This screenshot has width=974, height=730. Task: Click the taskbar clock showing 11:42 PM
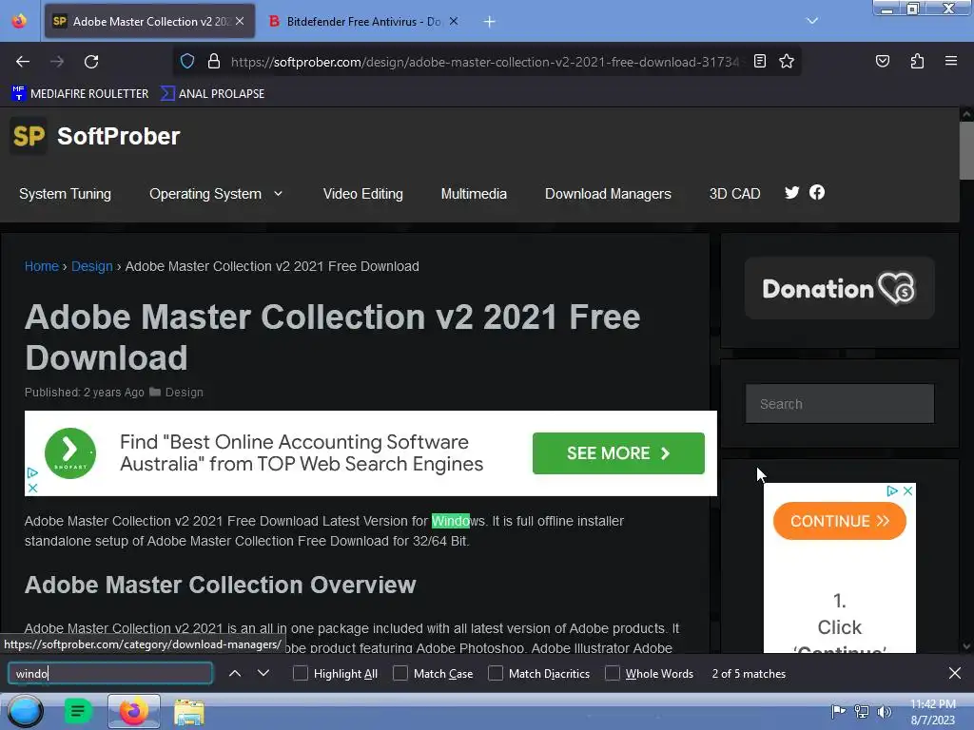[x=932, y=712]
